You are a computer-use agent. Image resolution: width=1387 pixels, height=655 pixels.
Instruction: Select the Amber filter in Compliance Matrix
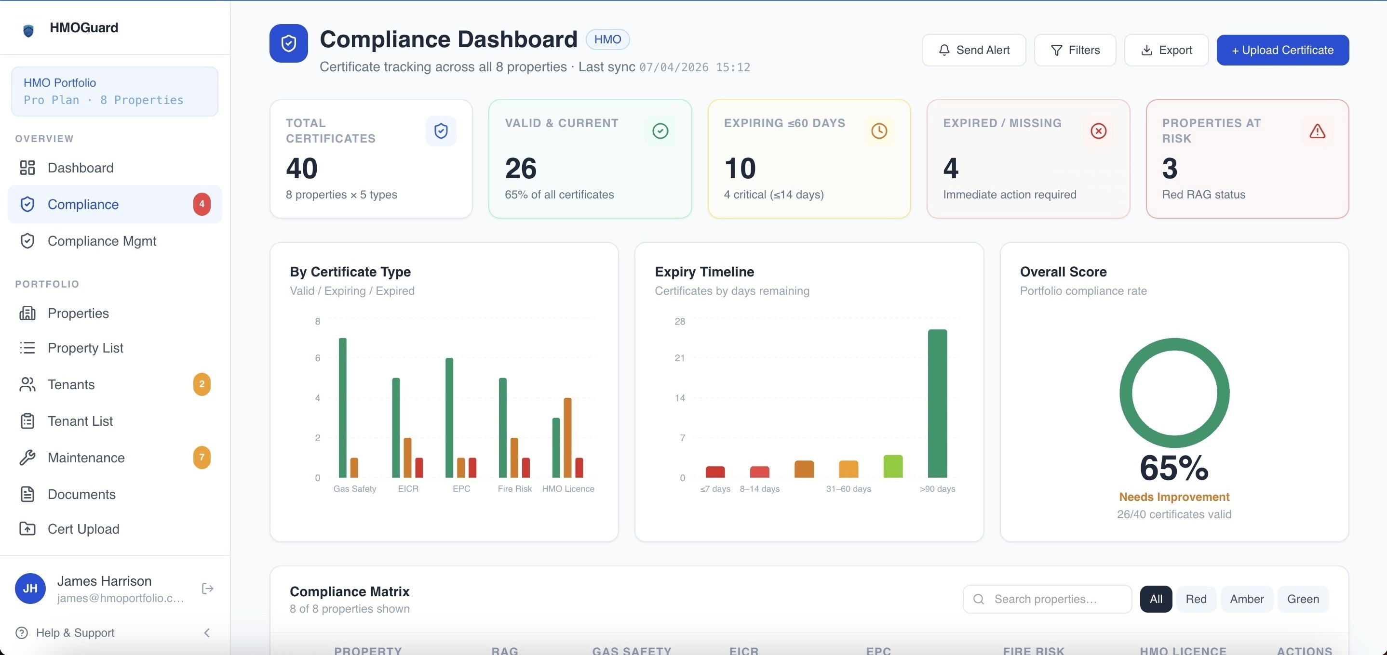[1247, 599]
